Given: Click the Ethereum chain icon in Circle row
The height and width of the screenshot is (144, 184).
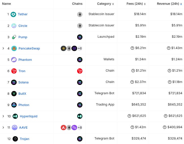Looking at the screenshot, I should point(80,26).
